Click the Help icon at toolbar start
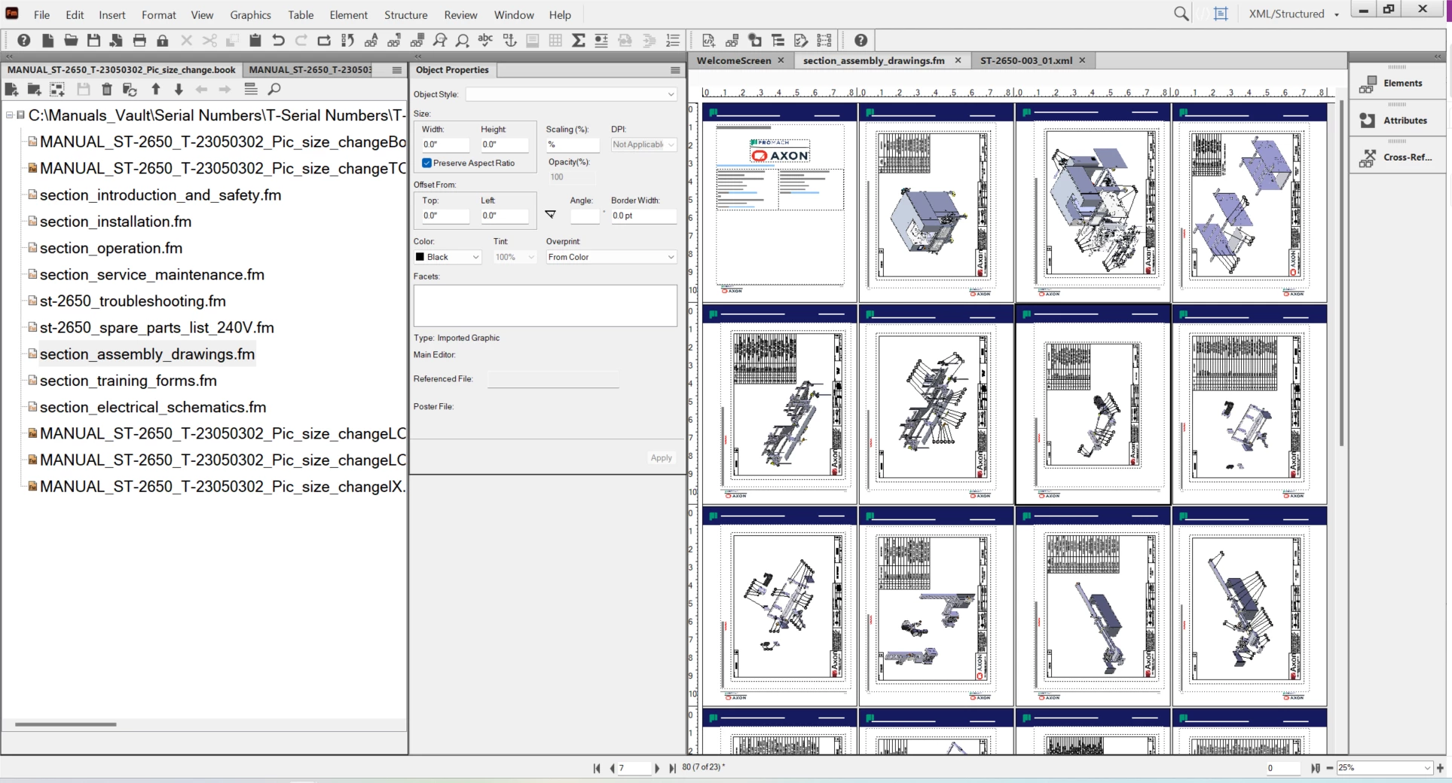This screenshot has height=783, width=1452. click(x=24, y=41)
